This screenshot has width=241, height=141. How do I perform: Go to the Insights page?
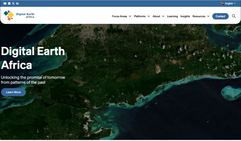tap(185, 16)
